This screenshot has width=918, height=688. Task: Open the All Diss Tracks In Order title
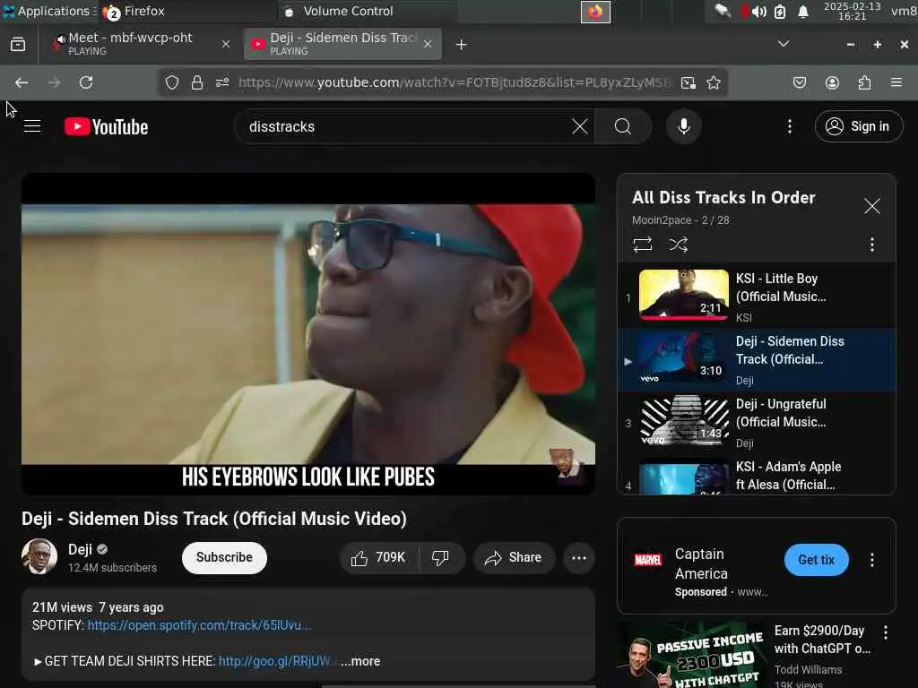point(723,198)
